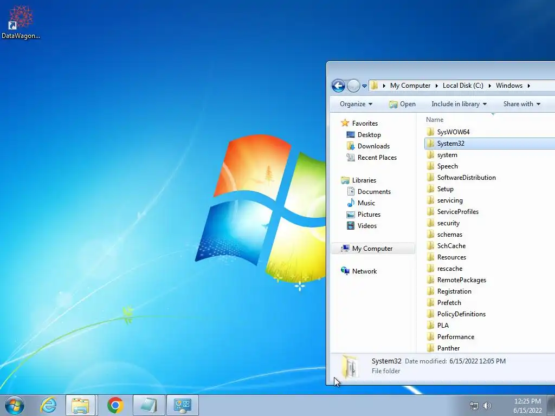Select the Resources folder name
555x416 pixels.
451,257
